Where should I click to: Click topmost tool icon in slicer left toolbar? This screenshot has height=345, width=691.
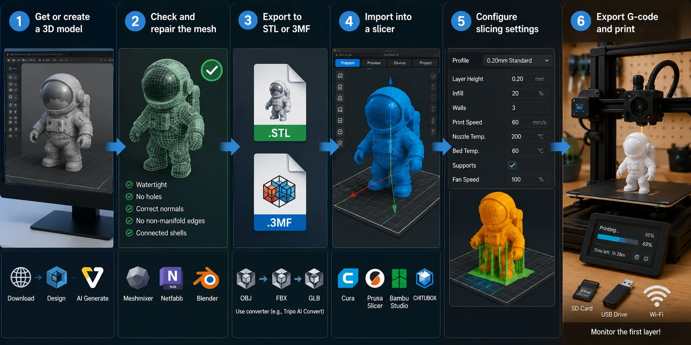(x=340, y=76)
